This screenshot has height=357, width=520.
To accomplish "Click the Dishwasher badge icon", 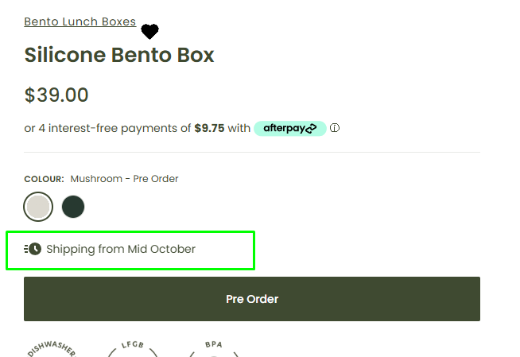I will point(52,351).
